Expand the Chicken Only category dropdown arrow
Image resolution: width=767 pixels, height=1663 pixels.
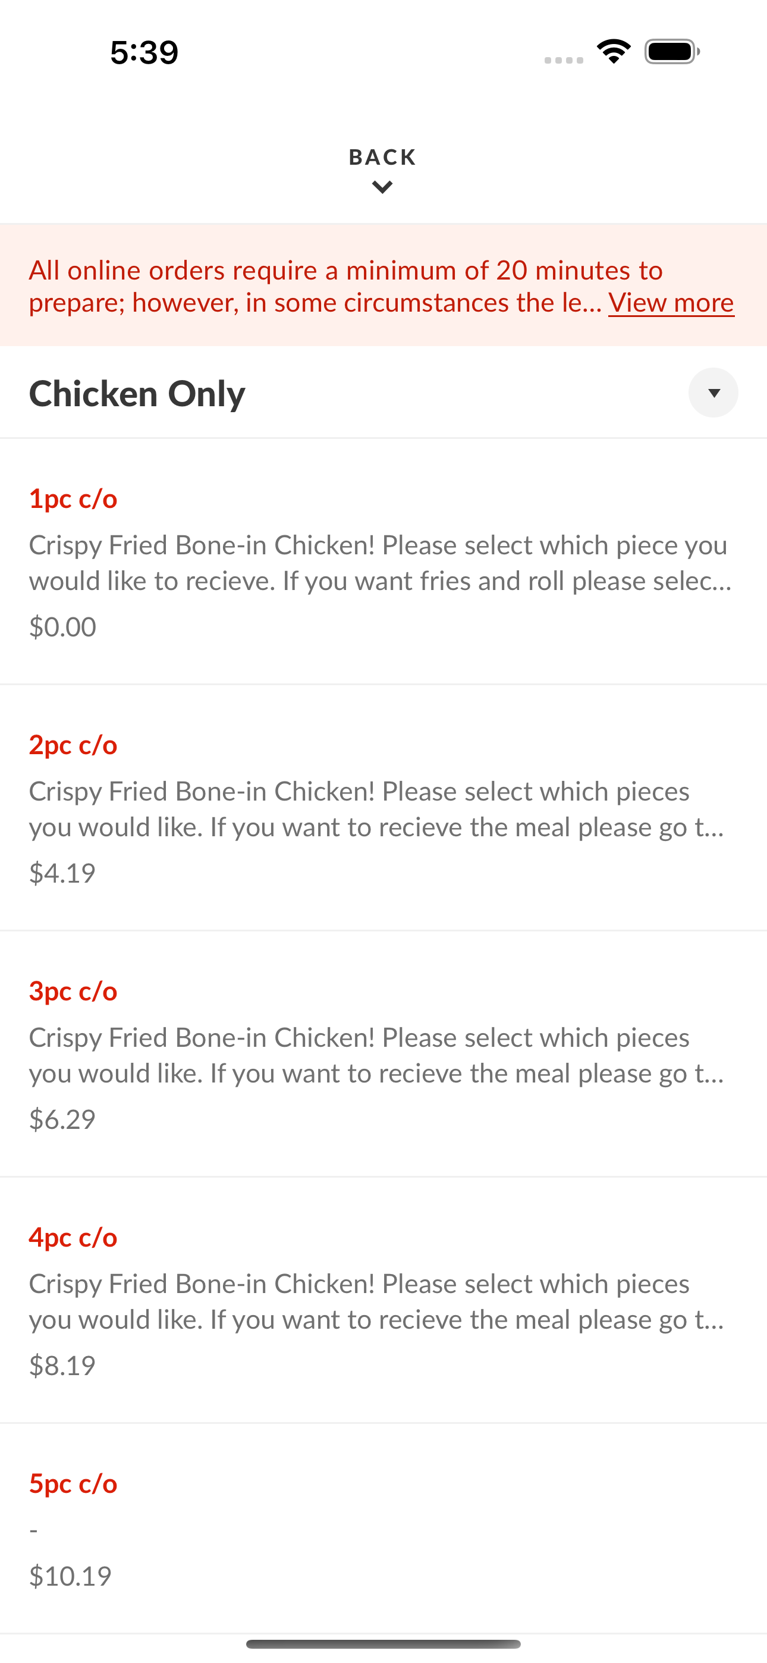(713, 393)
